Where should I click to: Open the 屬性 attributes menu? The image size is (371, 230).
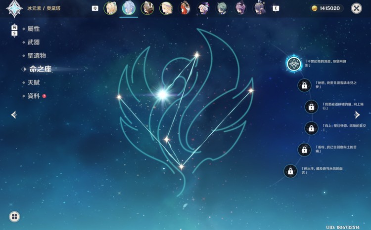34,29
